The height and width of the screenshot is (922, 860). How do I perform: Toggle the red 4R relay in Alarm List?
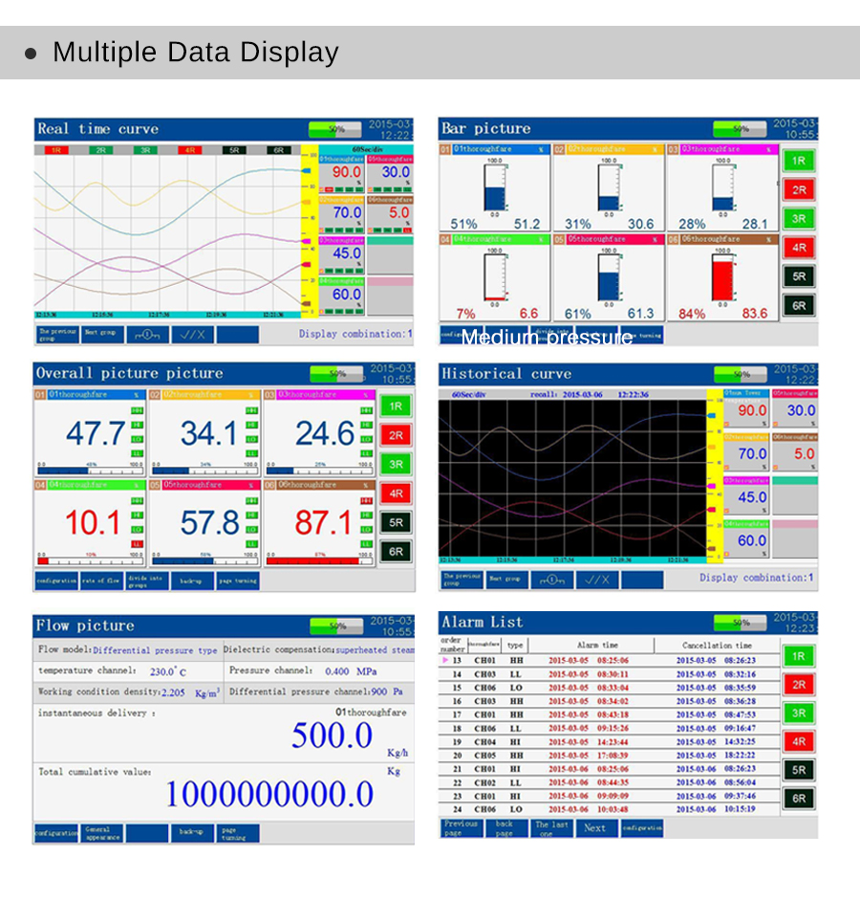pyautogui.click(x=798, y=741)
